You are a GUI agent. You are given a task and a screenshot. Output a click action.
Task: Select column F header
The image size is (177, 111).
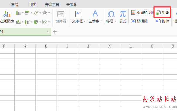(7, 46)
